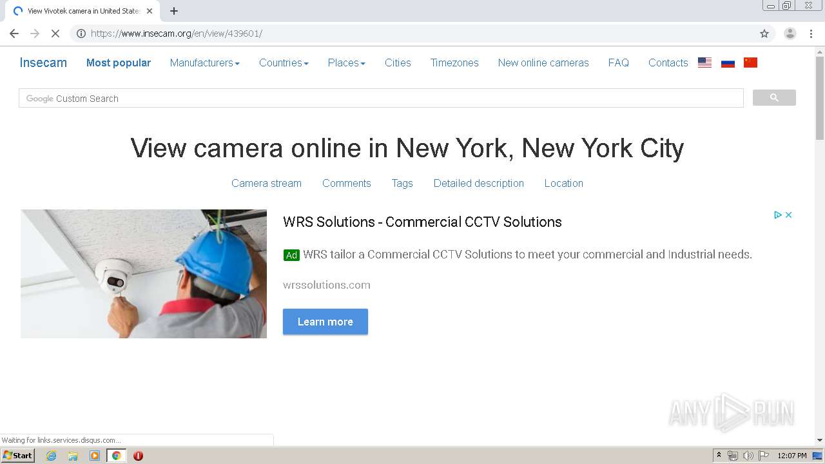Jump to Detailed description
Image resolution: width=825 pixels, height=464 pixels.
[479, 183]
